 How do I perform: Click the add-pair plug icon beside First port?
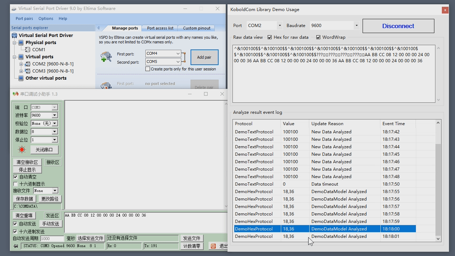click(x=106, y=57)
